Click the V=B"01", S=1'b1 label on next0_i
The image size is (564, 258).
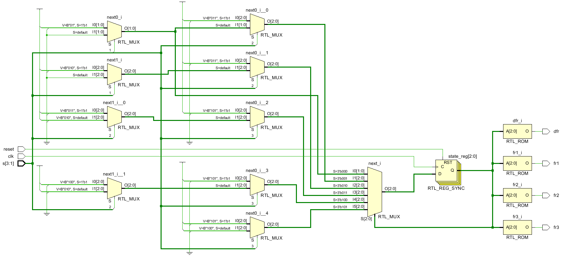pyautogui.click(x=75, y=25)
